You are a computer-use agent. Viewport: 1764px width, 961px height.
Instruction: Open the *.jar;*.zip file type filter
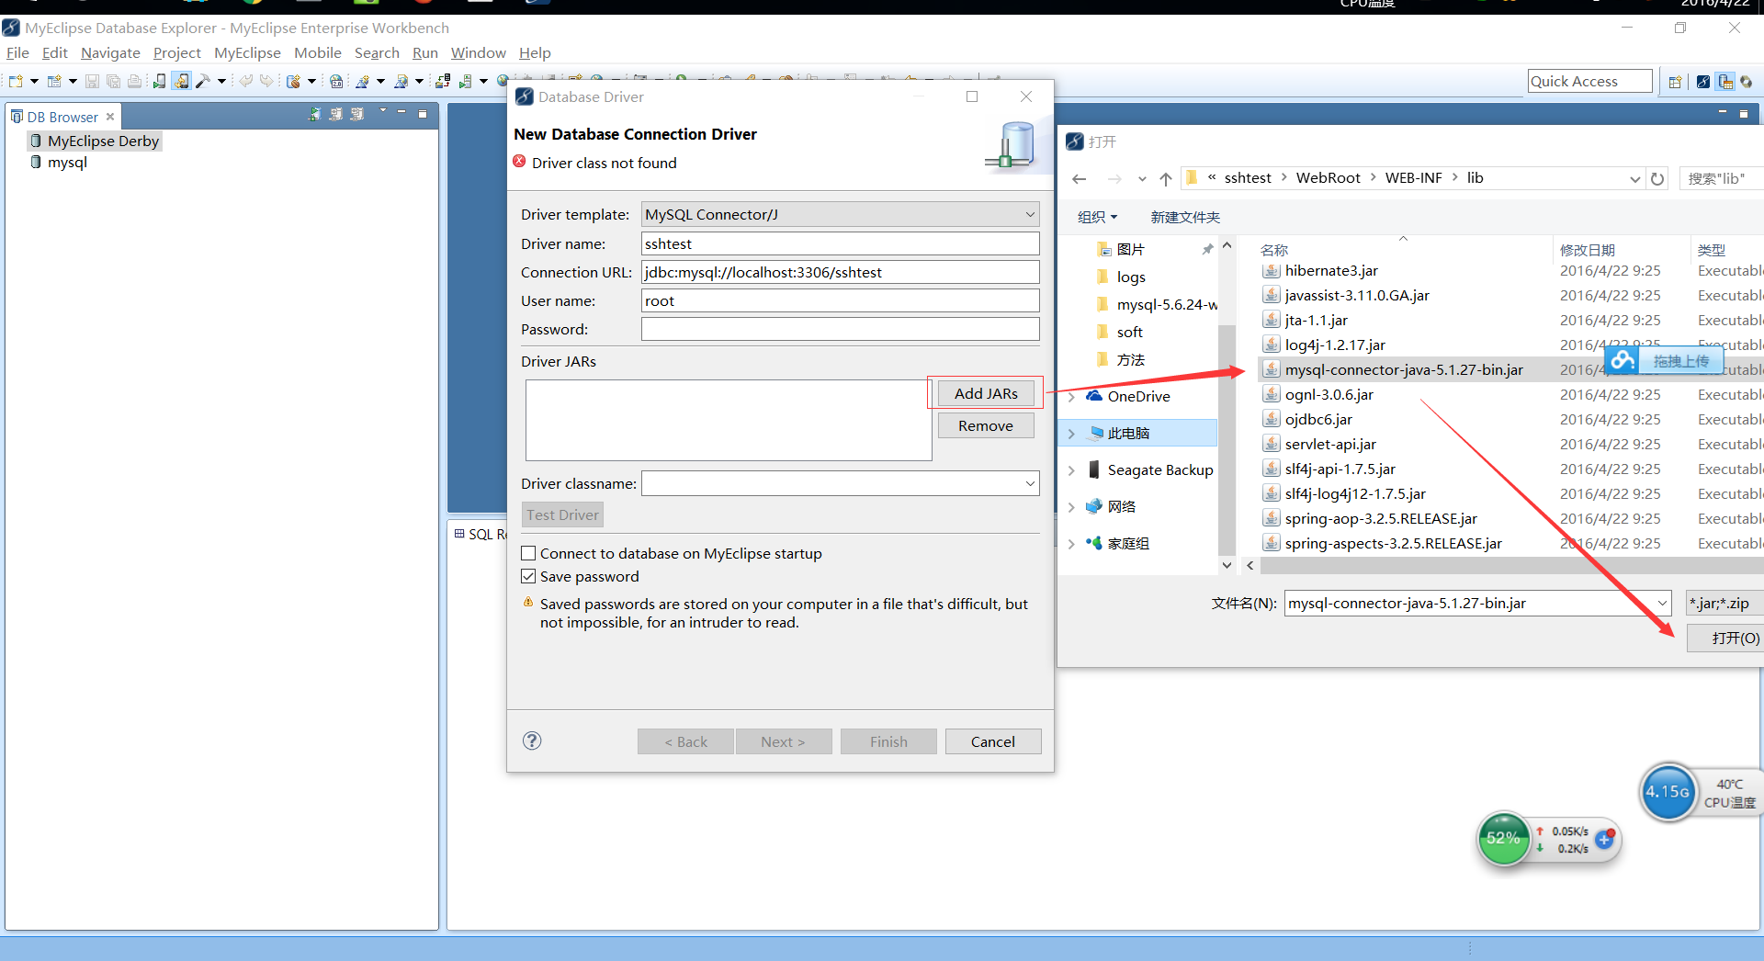coord(1724,604)
